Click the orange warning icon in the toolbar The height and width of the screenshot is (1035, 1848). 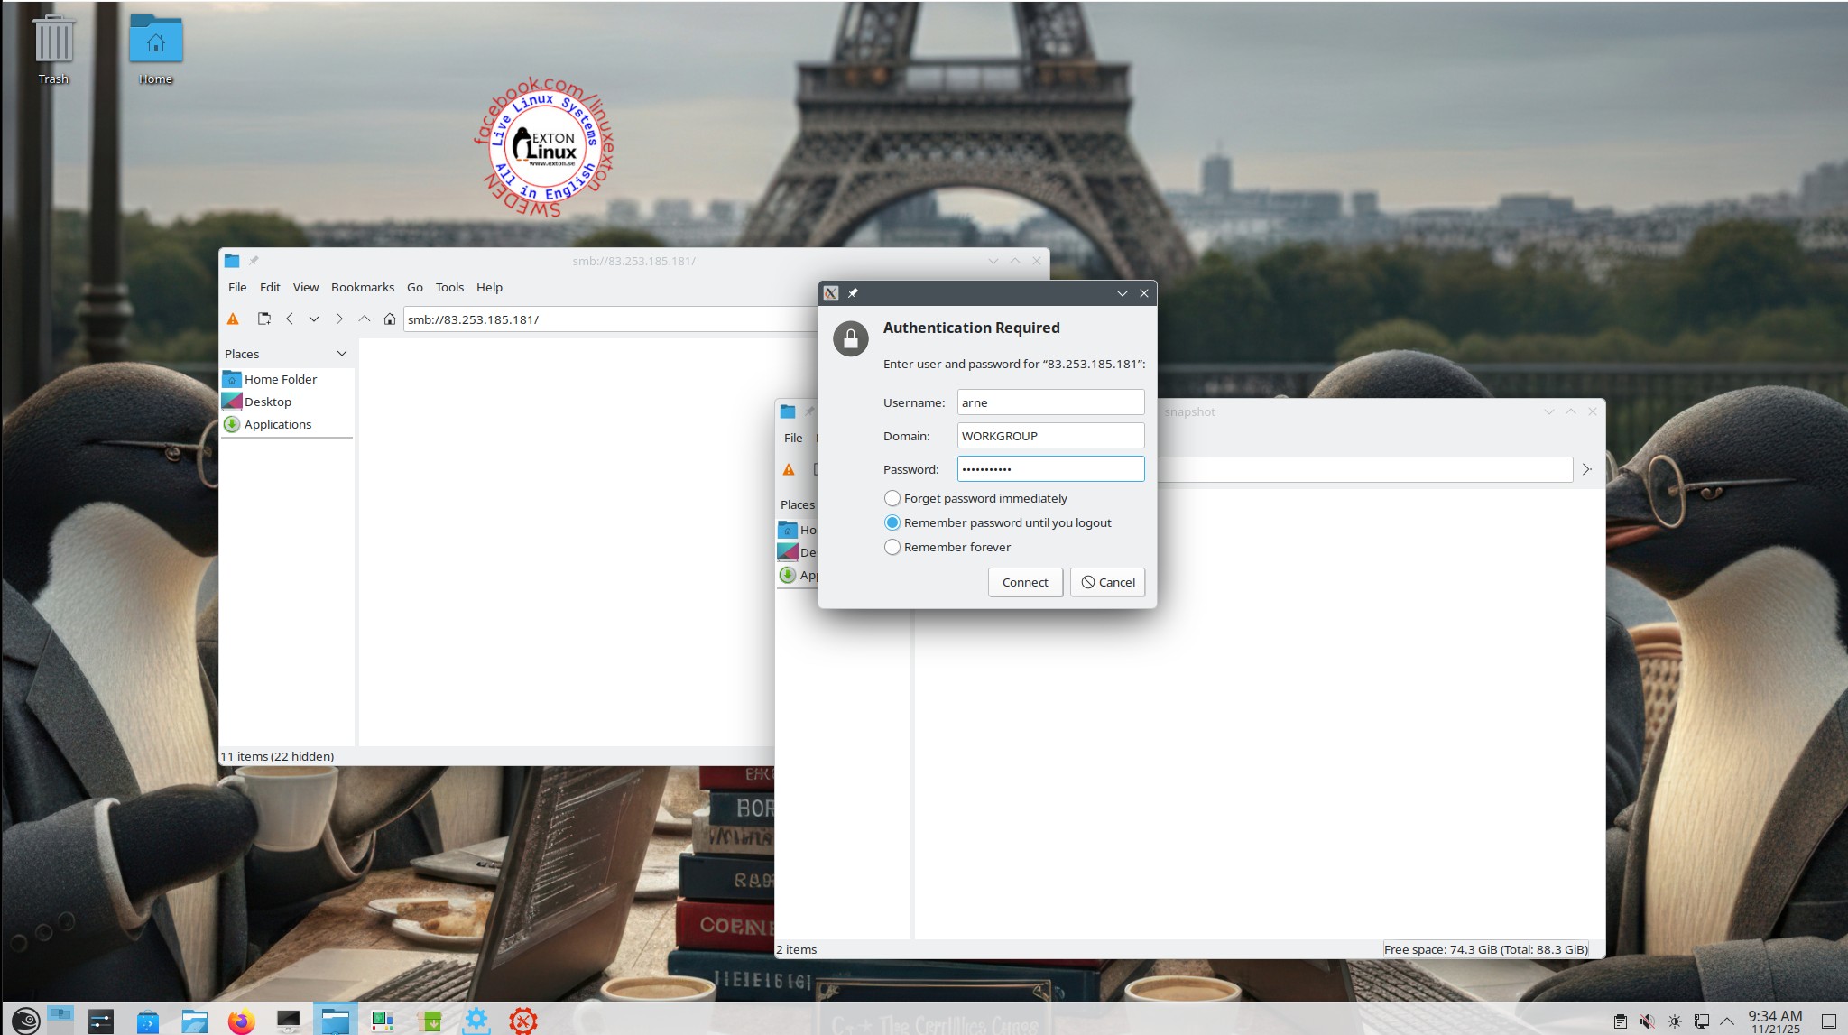coord(233,319)
